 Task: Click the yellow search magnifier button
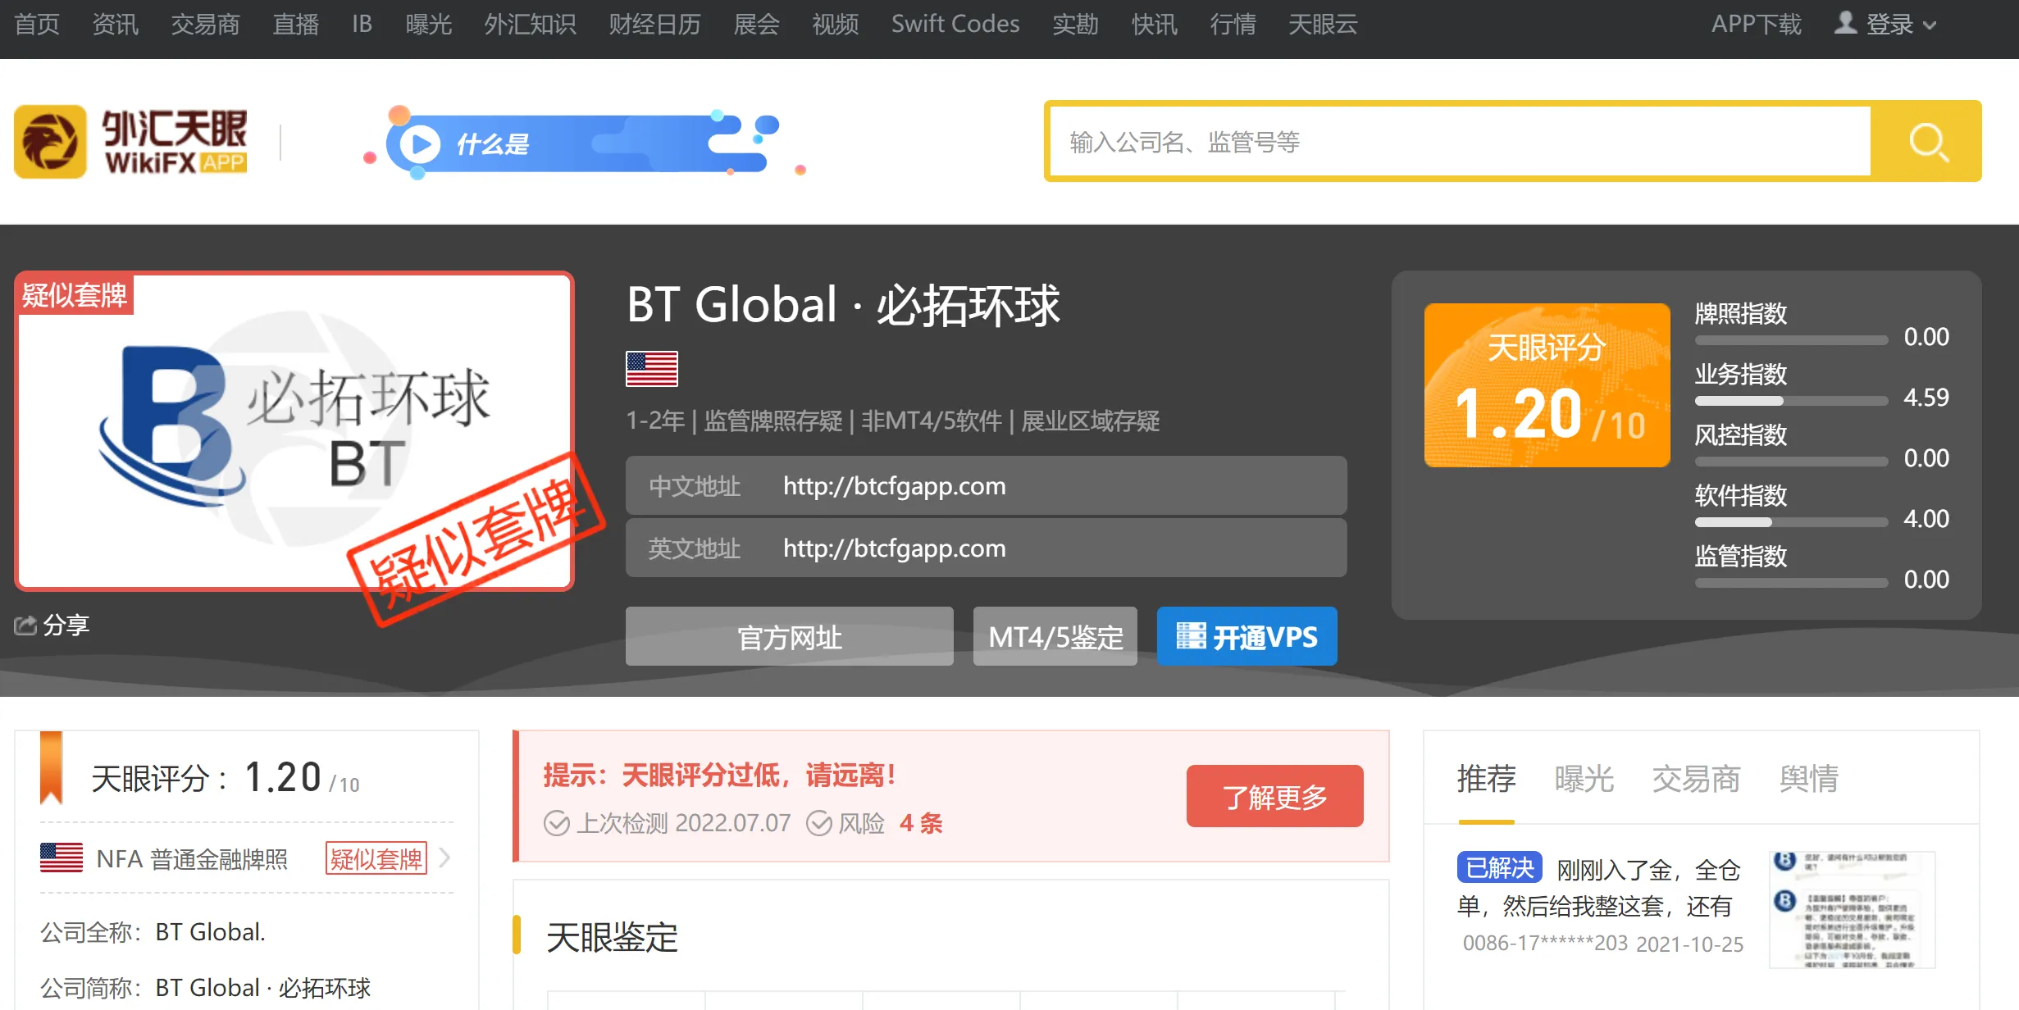click(1927, 142)
